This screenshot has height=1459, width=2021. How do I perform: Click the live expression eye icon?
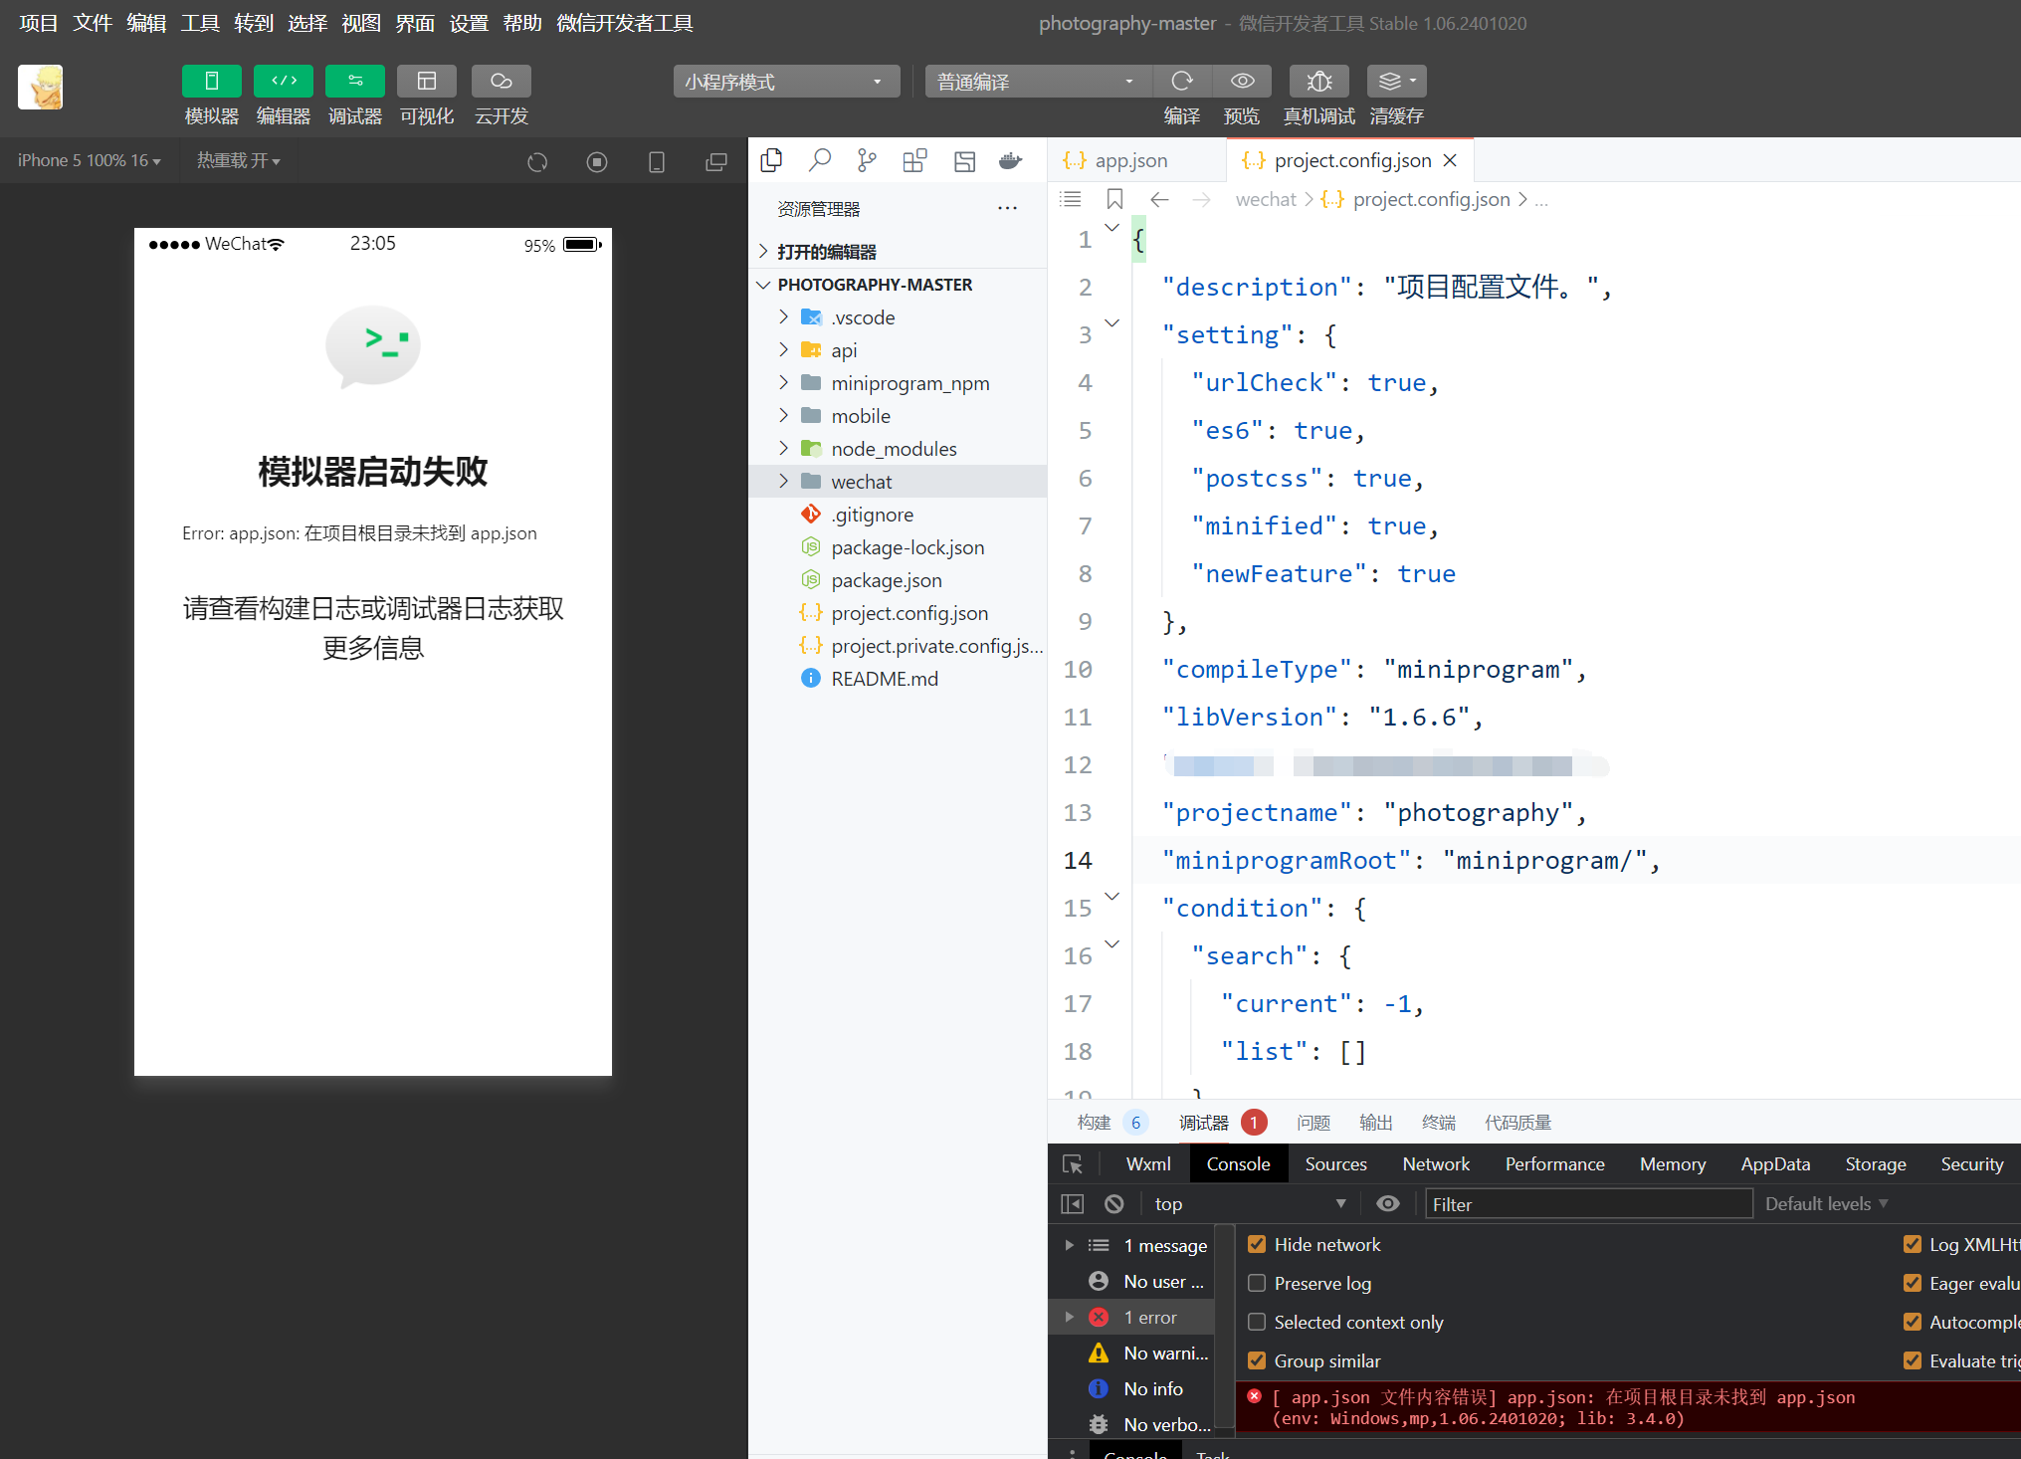1388,1204
